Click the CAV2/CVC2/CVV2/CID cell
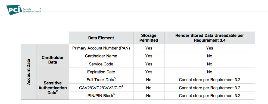Viewport: 268px width, 104px height. tap(101, 88)
